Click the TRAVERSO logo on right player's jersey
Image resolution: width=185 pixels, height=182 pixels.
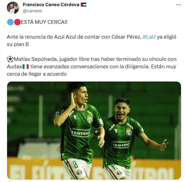121,145
